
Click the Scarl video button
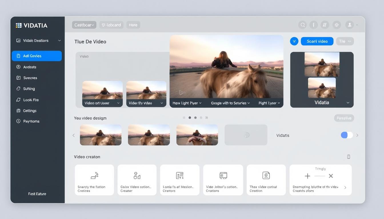[x=317, y=41]
